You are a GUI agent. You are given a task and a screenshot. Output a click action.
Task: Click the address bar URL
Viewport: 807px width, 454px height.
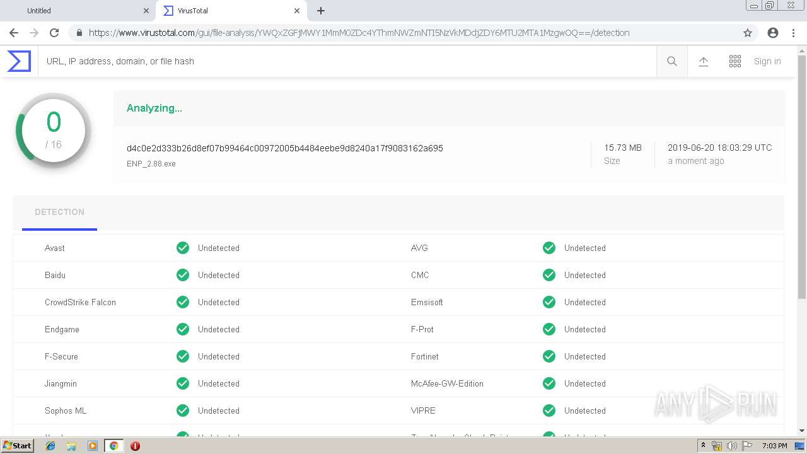coord(359,33)
